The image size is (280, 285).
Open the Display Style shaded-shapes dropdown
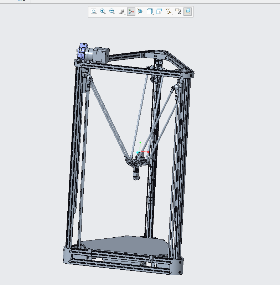point(122,12)
